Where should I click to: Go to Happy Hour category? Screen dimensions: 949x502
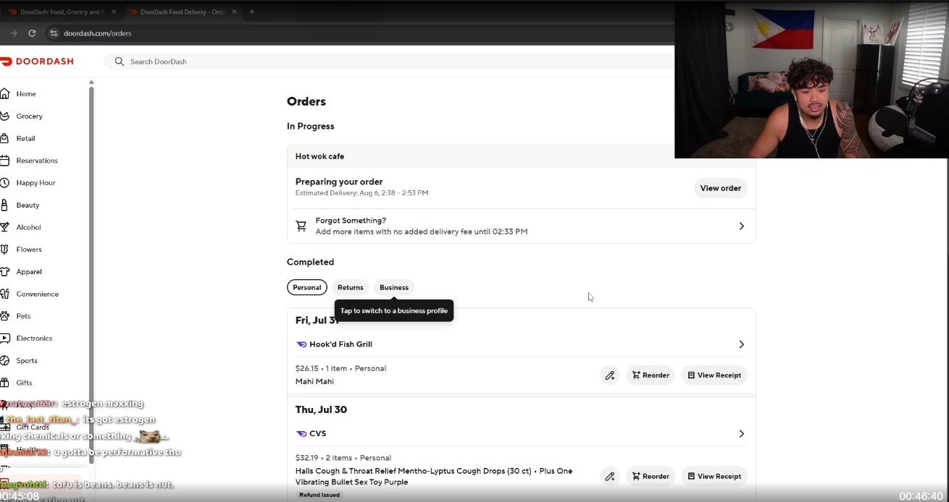click(35, 183)
